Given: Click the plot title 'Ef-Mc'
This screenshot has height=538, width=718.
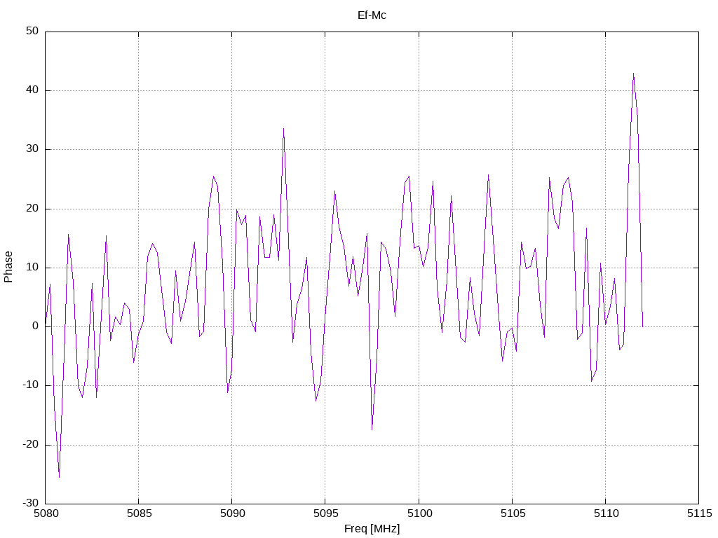Looking at the screenshot, I should (372, 15).
